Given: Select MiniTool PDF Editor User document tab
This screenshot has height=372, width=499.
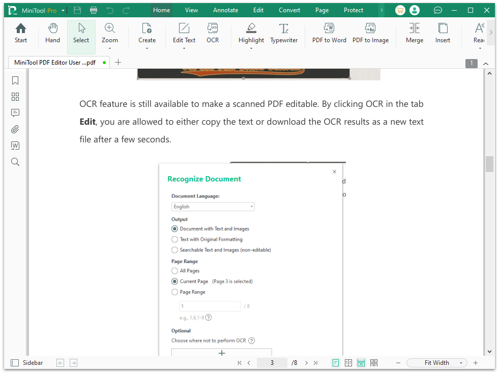Looking at the screenshot, I should [x=58, y=63].
